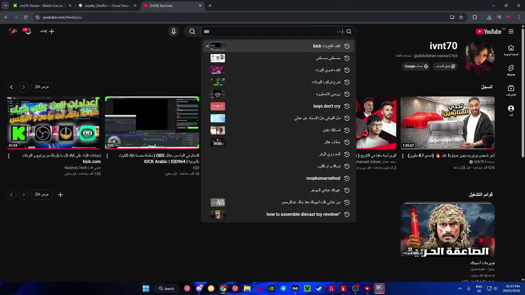
Task: Open the red car challenge video thumbnail
Action: coord(447,123)
